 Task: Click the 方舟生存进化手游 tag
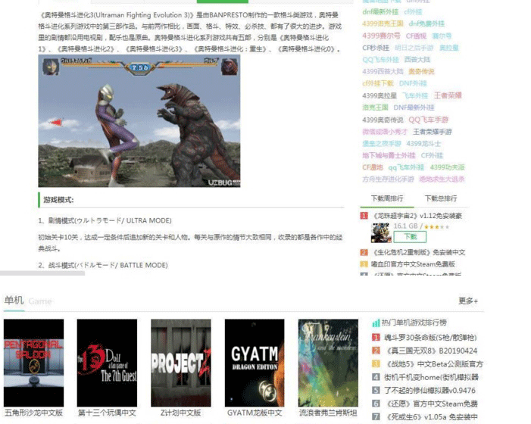(x=388, y=179)
